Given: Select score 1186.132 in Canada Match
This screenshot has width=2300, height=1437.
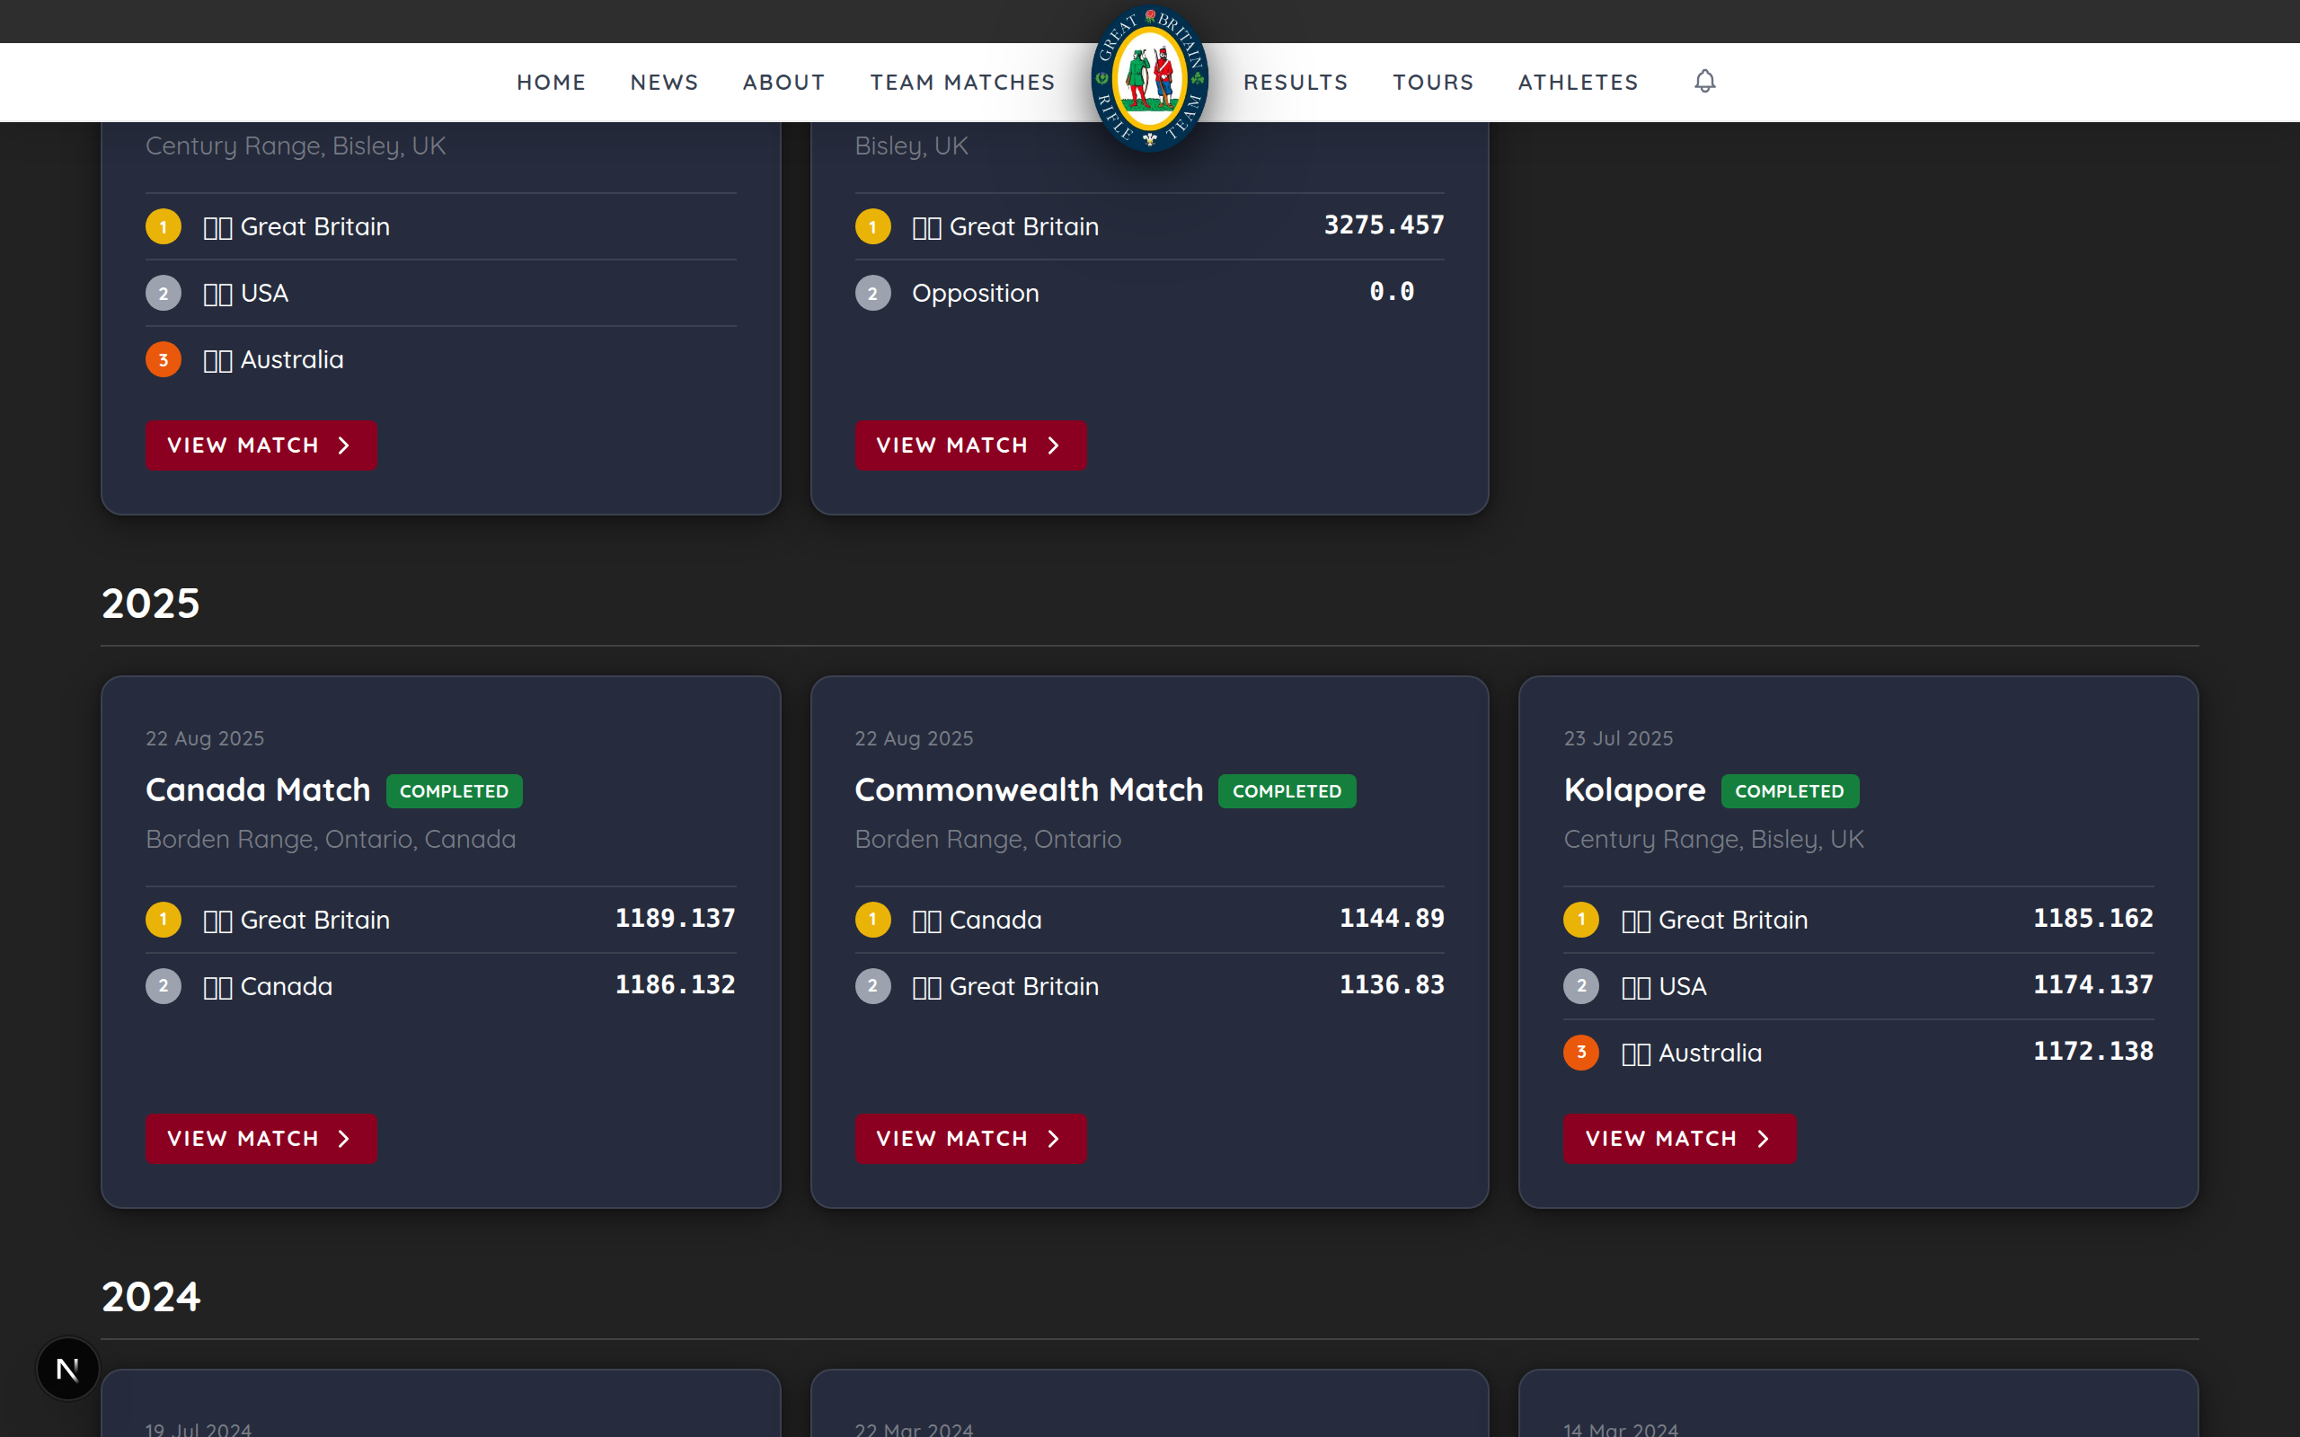Looking at the screenshot, I should coord(675,984).
